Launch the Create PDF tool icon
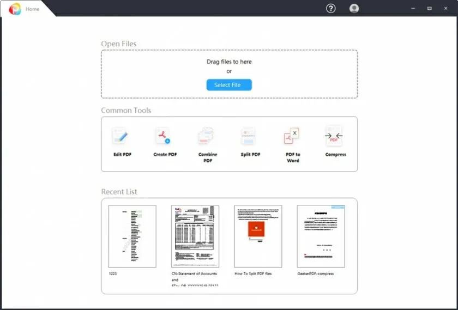This screenshot has width=458, height=310. 162,136
